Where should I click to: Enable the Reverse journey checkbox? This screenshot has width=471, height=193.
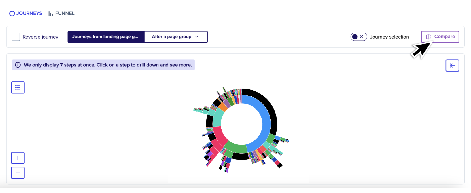coord(16,37)
